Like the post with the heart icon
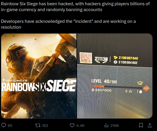Image resolution: width=157 pixels, height=131 pixels. pyautogui.click(x=72, y=125)
